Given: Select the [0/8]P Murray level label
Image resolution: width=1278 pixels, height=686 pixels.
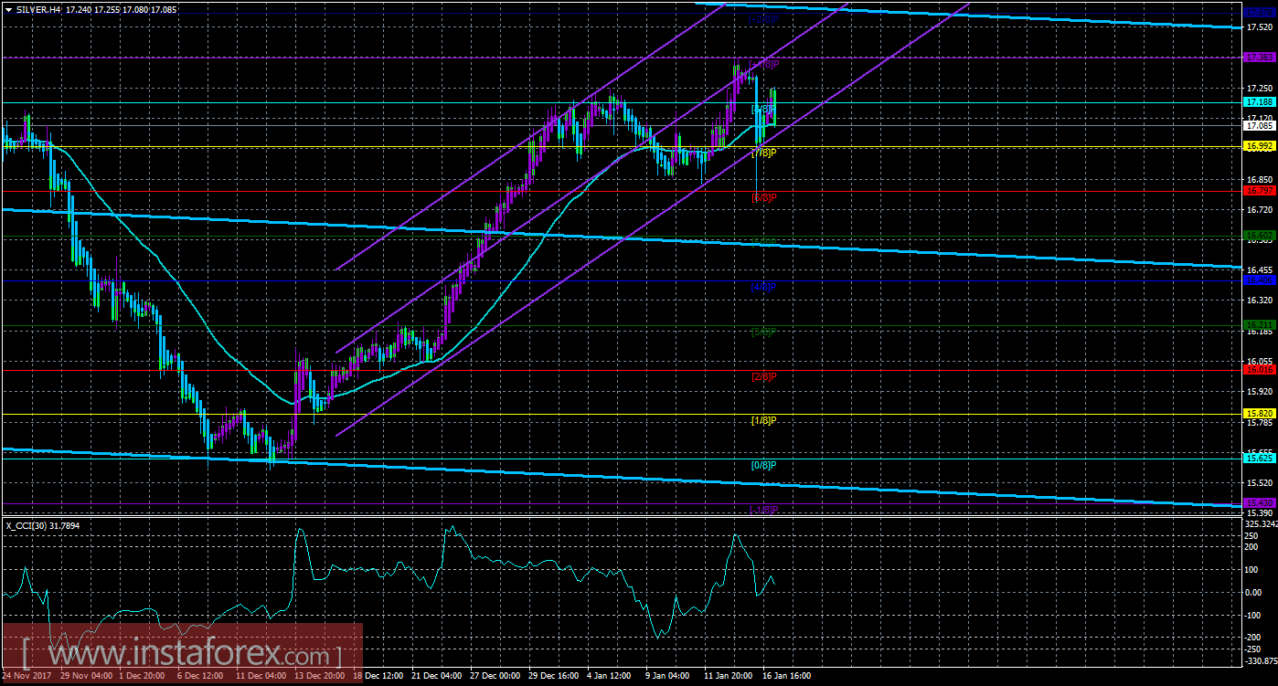Looking at the screenshot, I should tap(763, 465).
